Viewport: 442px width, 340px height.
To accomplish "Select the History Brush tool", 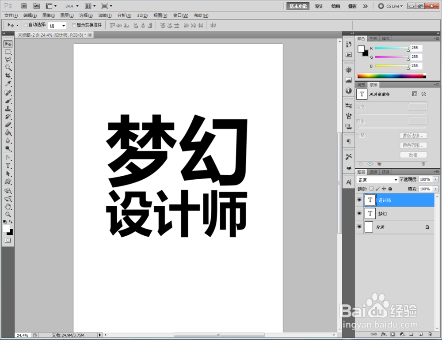I will [8, 116].
